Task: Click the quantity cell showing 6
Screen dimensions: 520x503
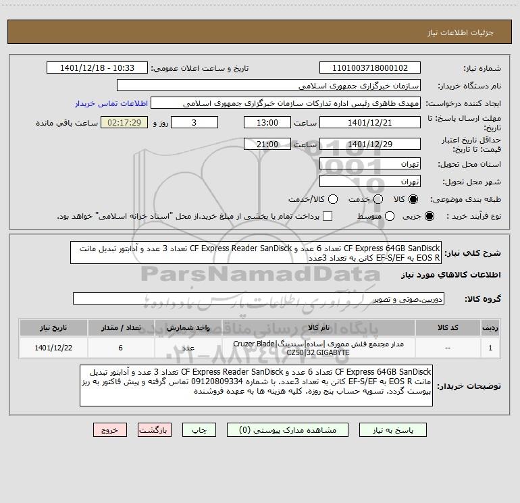Action: 121,348
